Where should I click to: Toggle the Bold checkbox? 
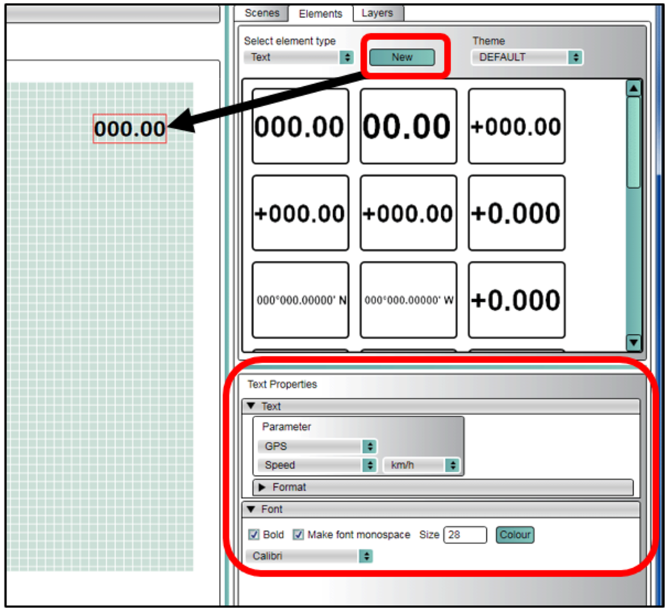pyautogui.click(x=254, y=535)
